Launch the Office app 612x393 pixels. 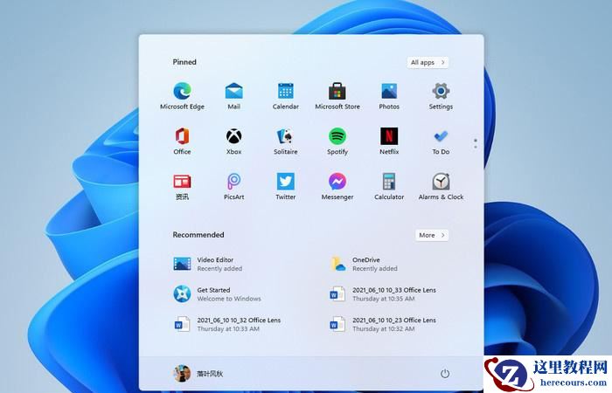(182, 141)
